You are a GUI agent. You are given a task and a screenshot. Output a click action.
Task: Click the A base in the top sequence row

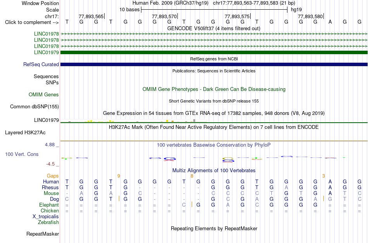(330, 22)
